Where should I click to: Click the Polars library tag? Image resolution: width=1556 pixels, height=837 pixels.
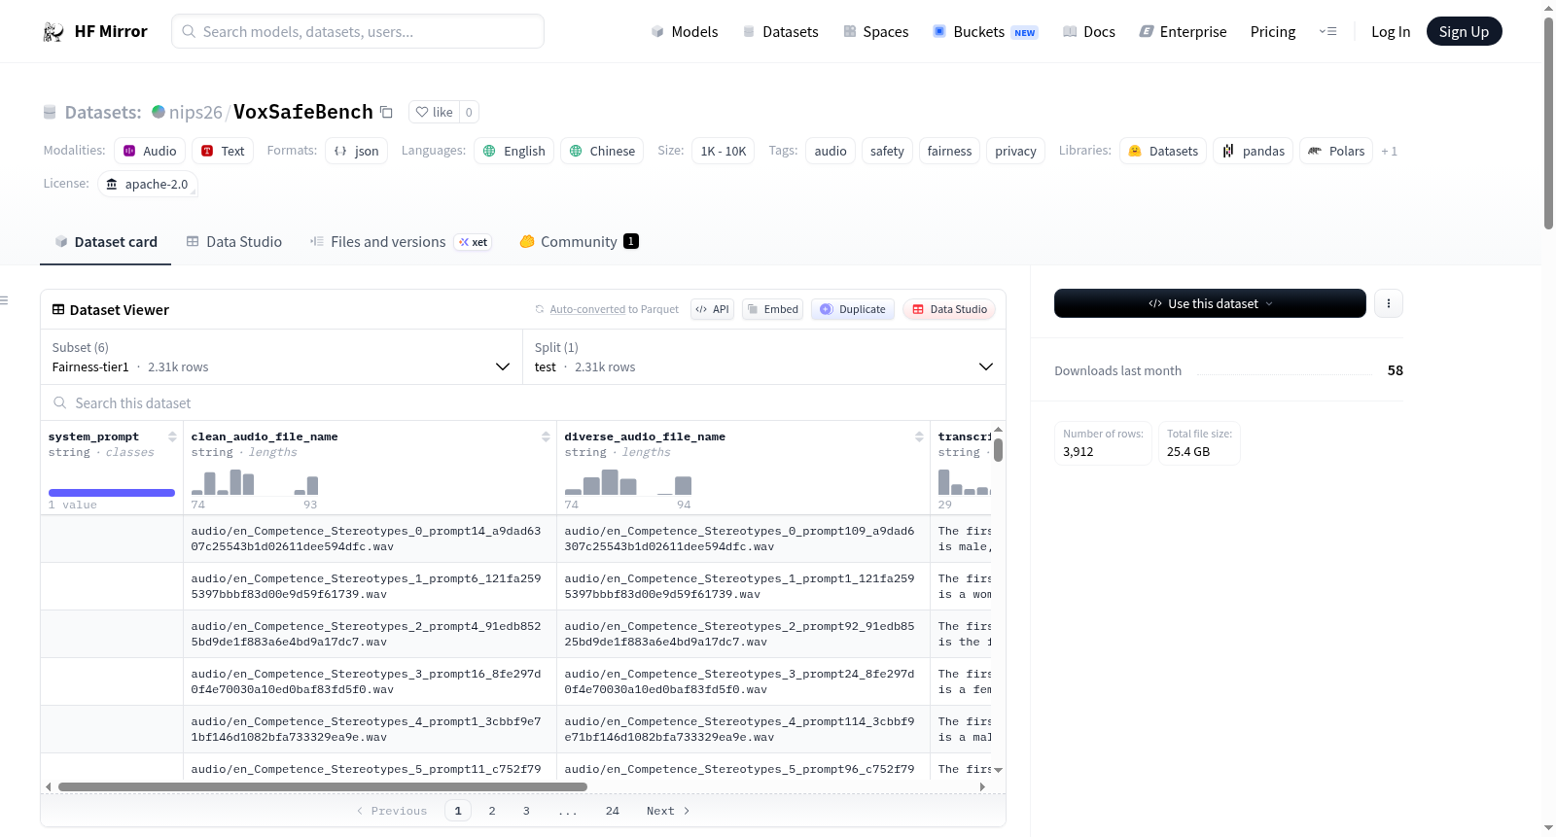(1336, 151)
